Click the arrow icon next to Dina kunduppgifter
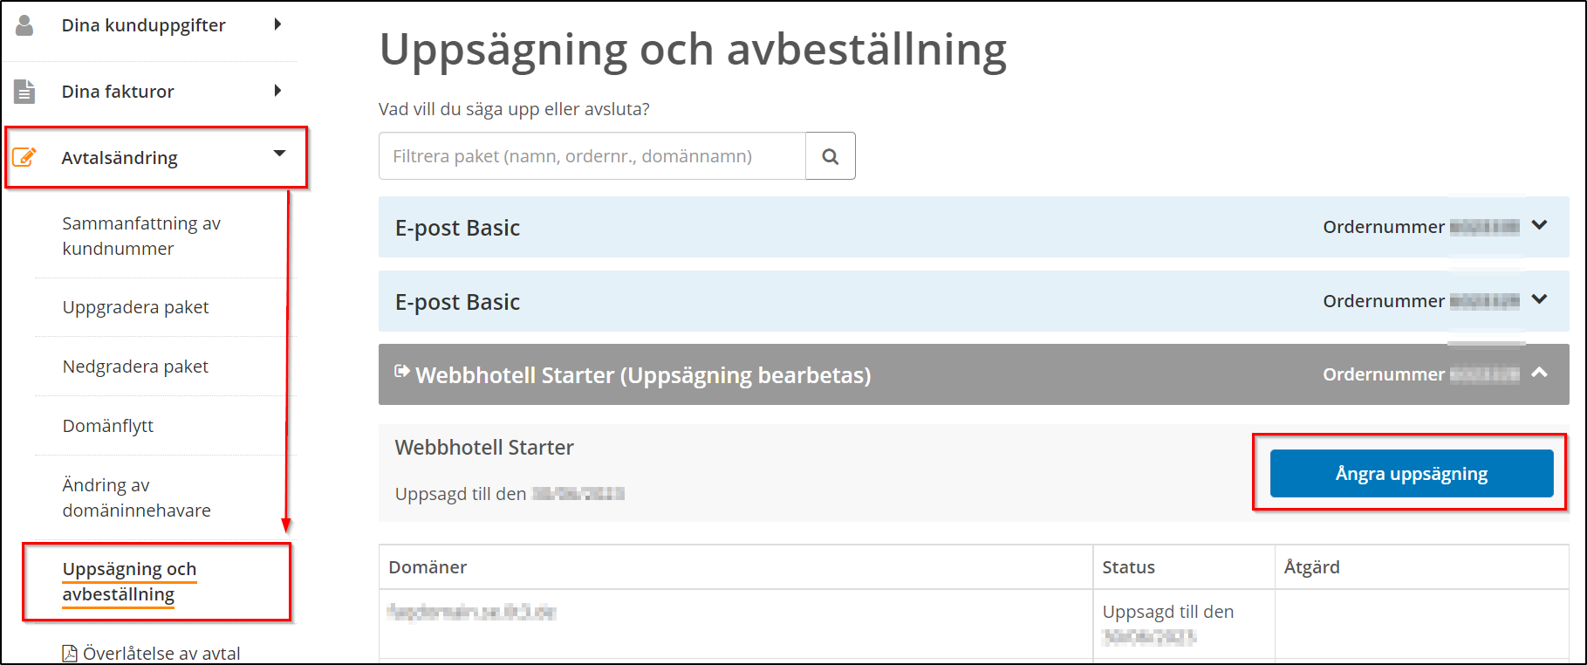Screen dimensions: 1587x665 click(x=279, y=24)
